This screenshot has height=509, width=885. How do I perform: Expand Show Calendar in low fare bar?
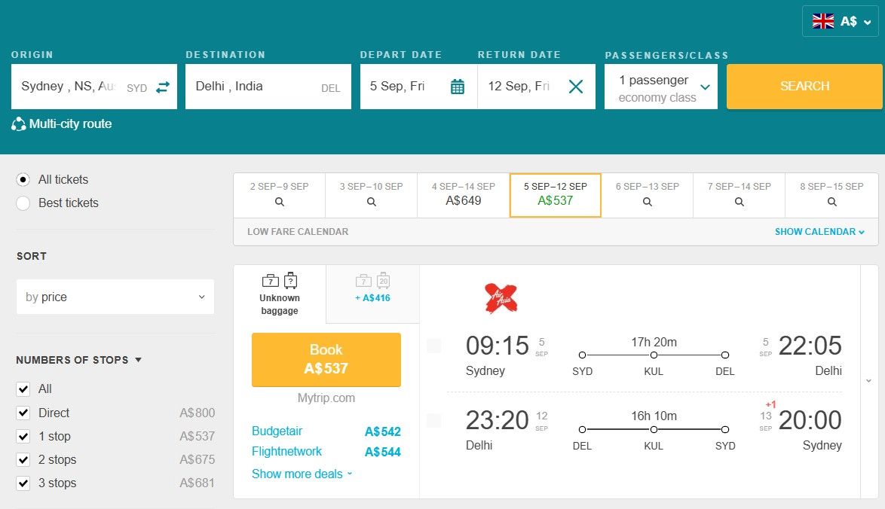point(819,232)
